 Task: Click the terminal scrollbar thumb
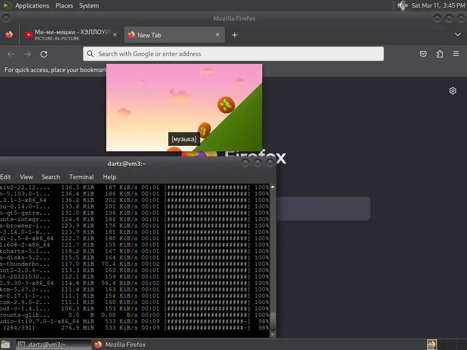pos(273,321)
